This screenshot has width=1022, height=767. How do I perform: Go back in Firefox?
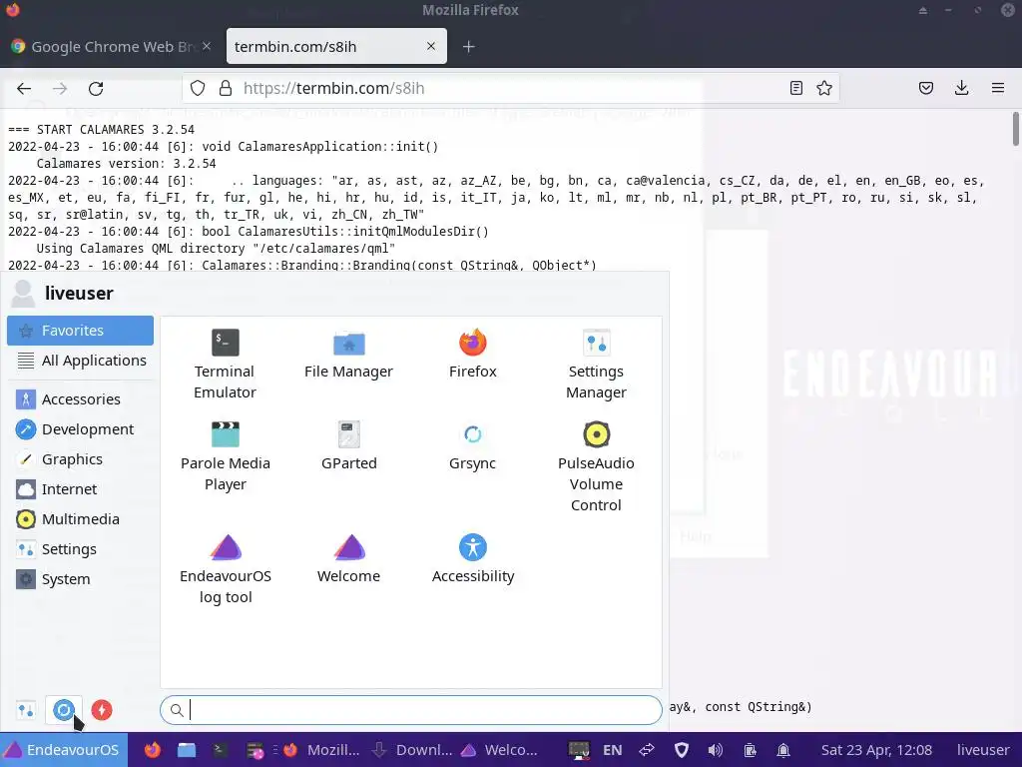pyautogui.click(x=24, y=89)
